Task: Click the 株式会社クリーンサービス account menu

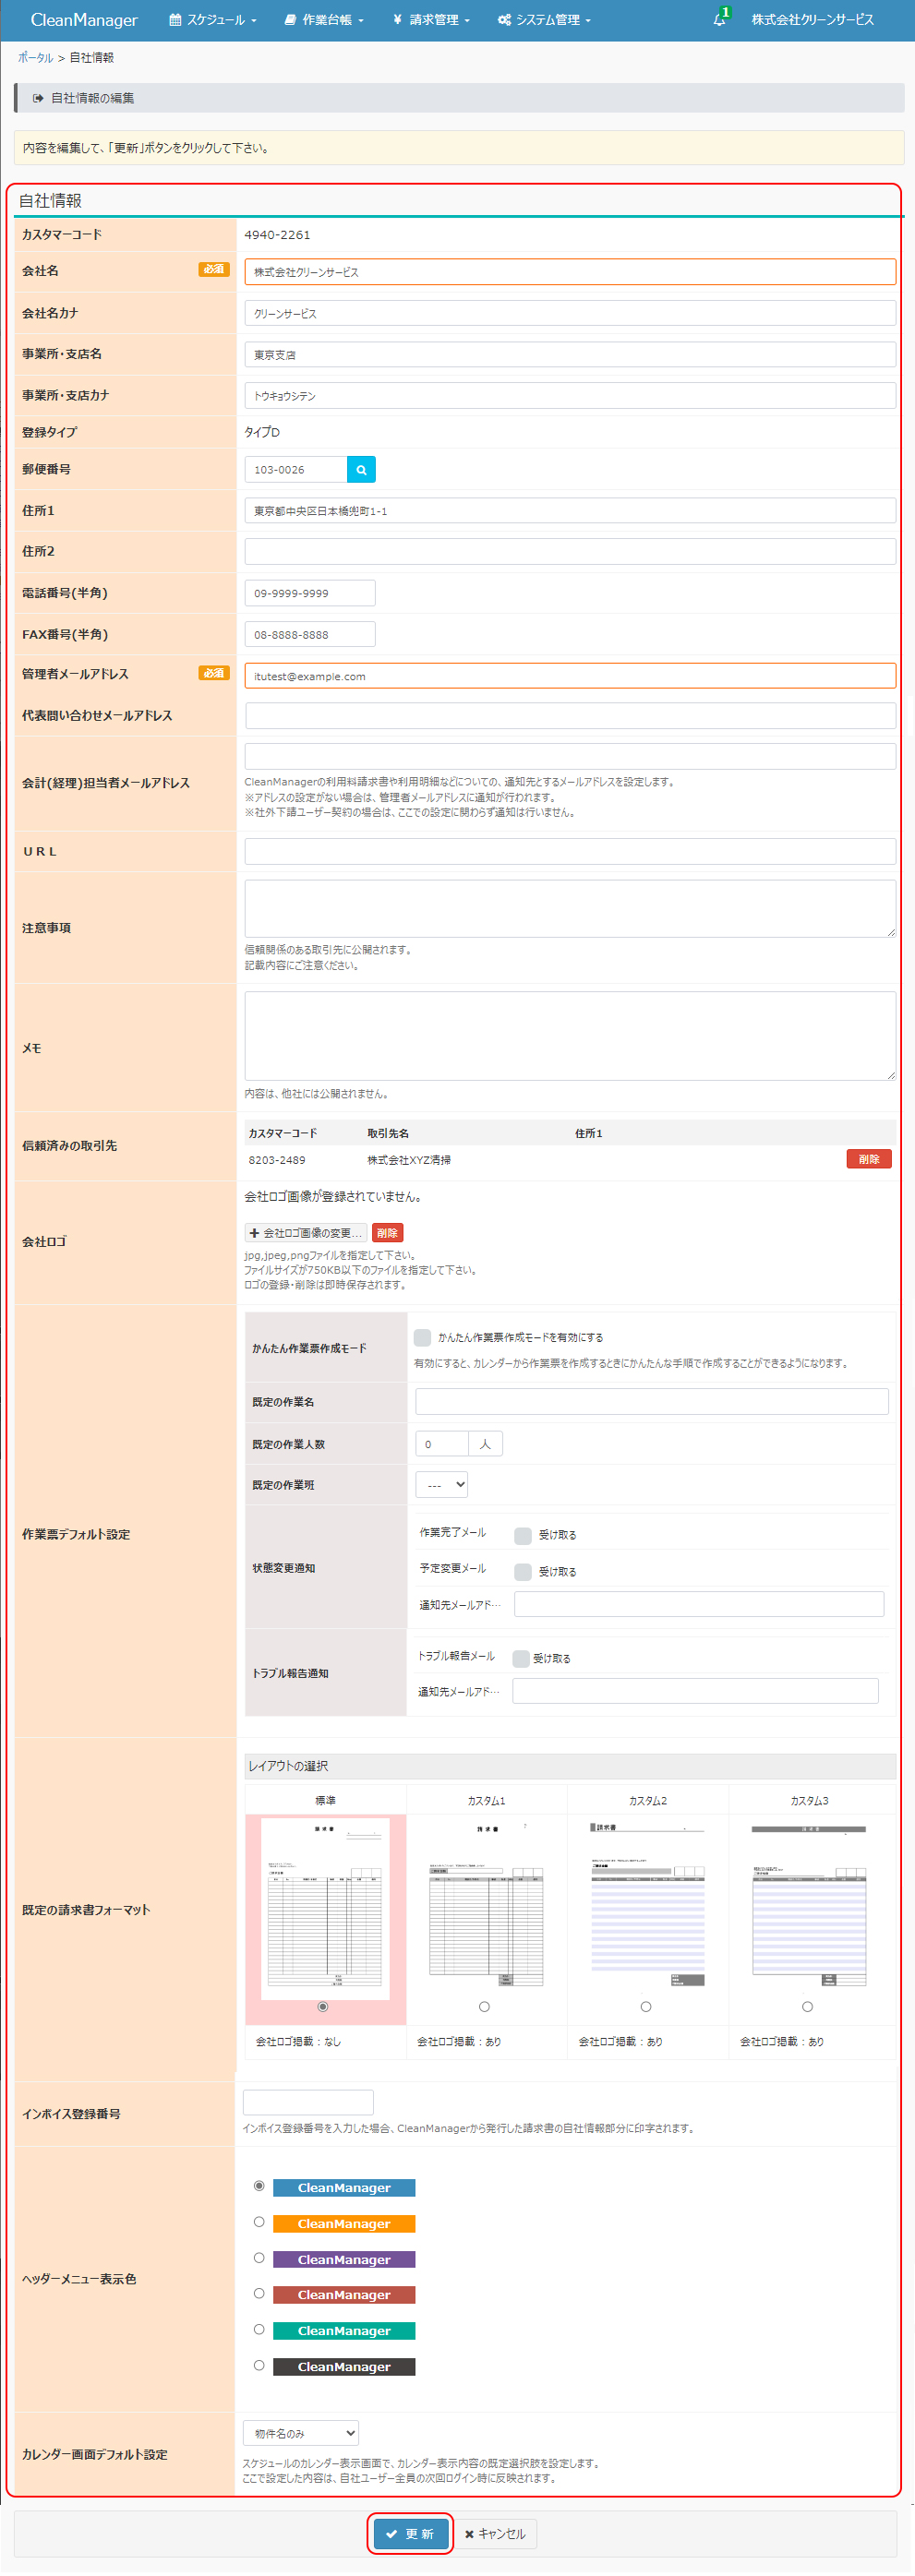Action: (812, 20)
